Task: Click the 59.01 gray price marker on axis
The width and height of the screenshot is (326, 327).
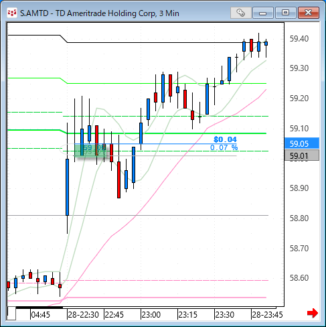Action: click(302, 155)
